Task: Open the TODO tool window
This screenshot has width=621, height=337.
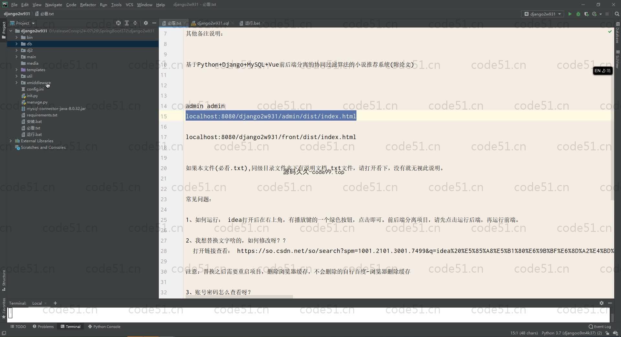Action: 18,327
